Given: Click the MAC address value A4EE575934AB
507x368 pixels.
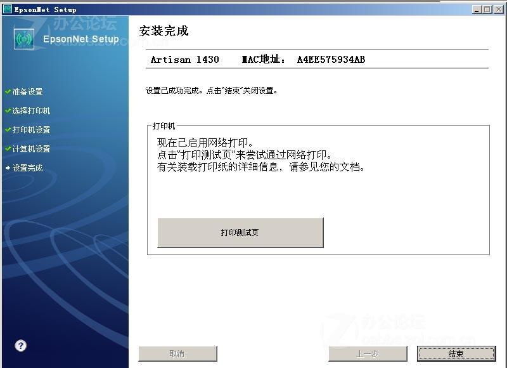Looking at the screenshot, I should 331,60.
